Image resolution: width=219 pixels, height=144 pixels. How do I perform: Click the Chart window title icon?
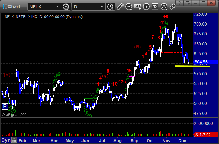4,7
